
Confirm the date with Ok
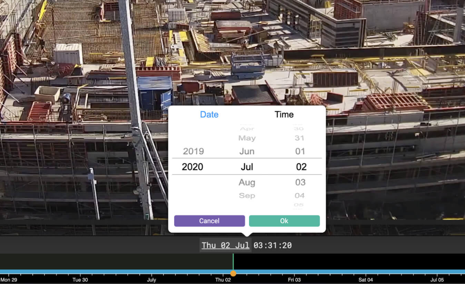pos(284,221)
